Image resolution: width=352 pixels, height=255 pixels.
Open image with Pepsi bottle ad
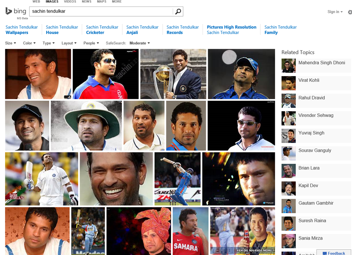(243, 231)
